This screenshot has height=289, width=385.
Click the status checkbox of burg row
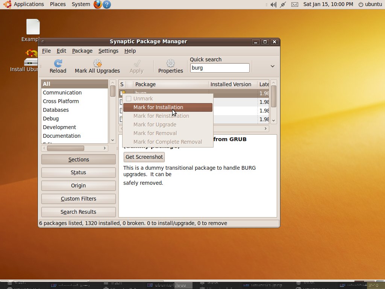click(x=123, y=93)
